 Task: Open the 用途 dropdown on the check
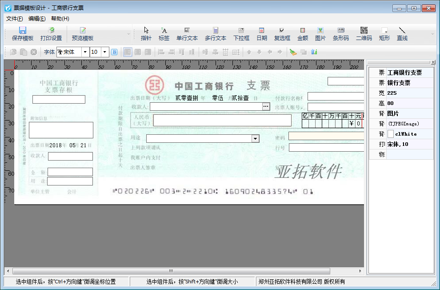pyautogui.click(x=256, y=139)
